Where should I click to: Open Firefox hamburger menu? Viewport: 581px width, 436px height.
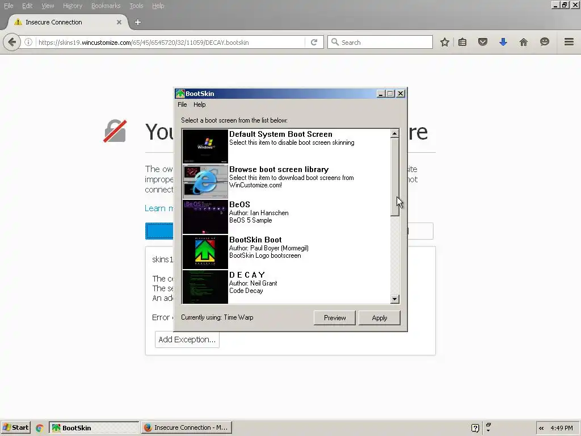click(569, 42)
